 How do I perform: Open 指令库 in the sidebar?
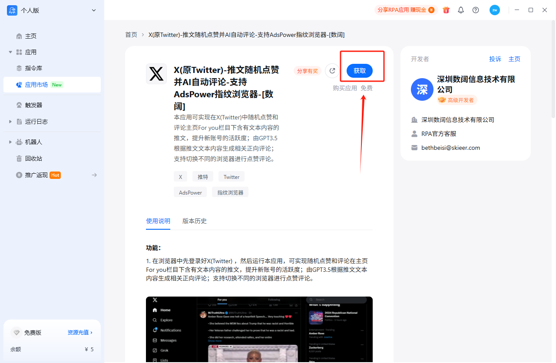[33, 68]
